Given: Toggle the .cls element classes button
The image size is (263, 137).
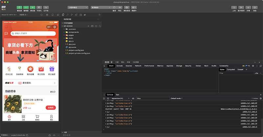Looking at the screenshot, I should [x=256, y=73].
